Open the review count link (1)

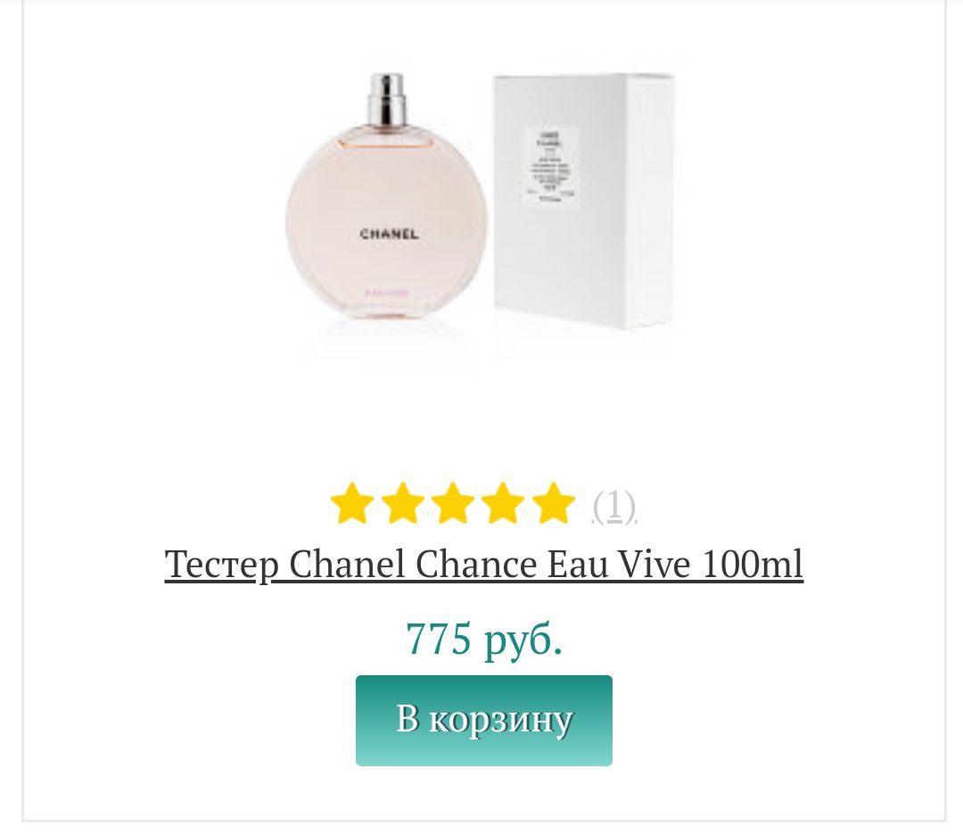[x=614, y=507]
